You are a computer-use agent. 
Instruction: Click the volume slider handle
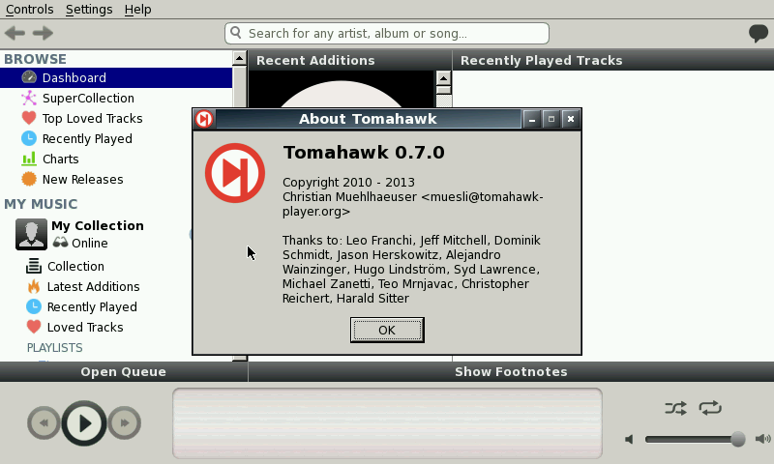click(x=738, y=439)
